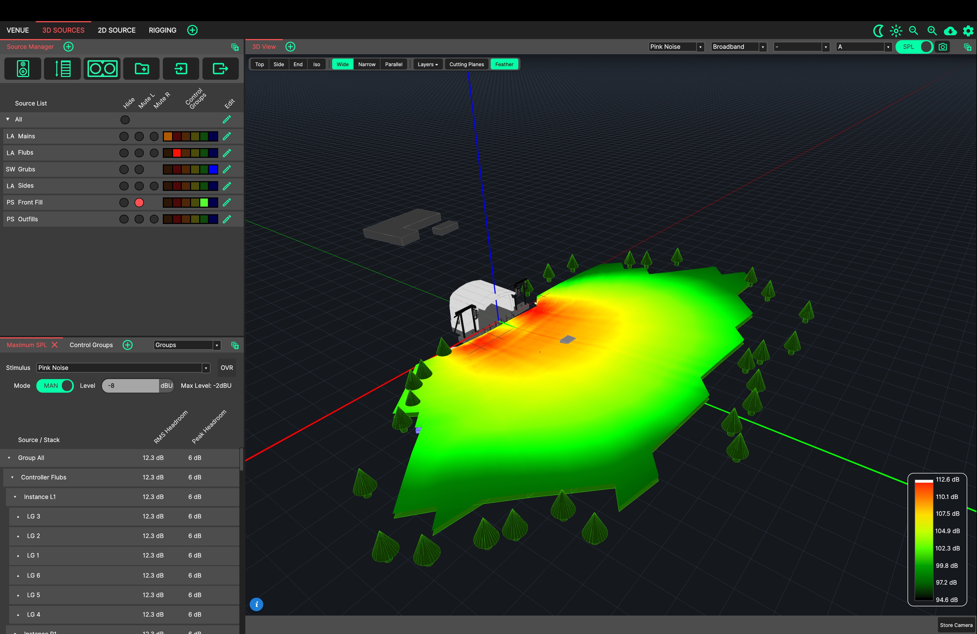Screen dimensions: 977x634
Task: Click the import source icon
Action: pyautogui.click(x=181, y=69)
